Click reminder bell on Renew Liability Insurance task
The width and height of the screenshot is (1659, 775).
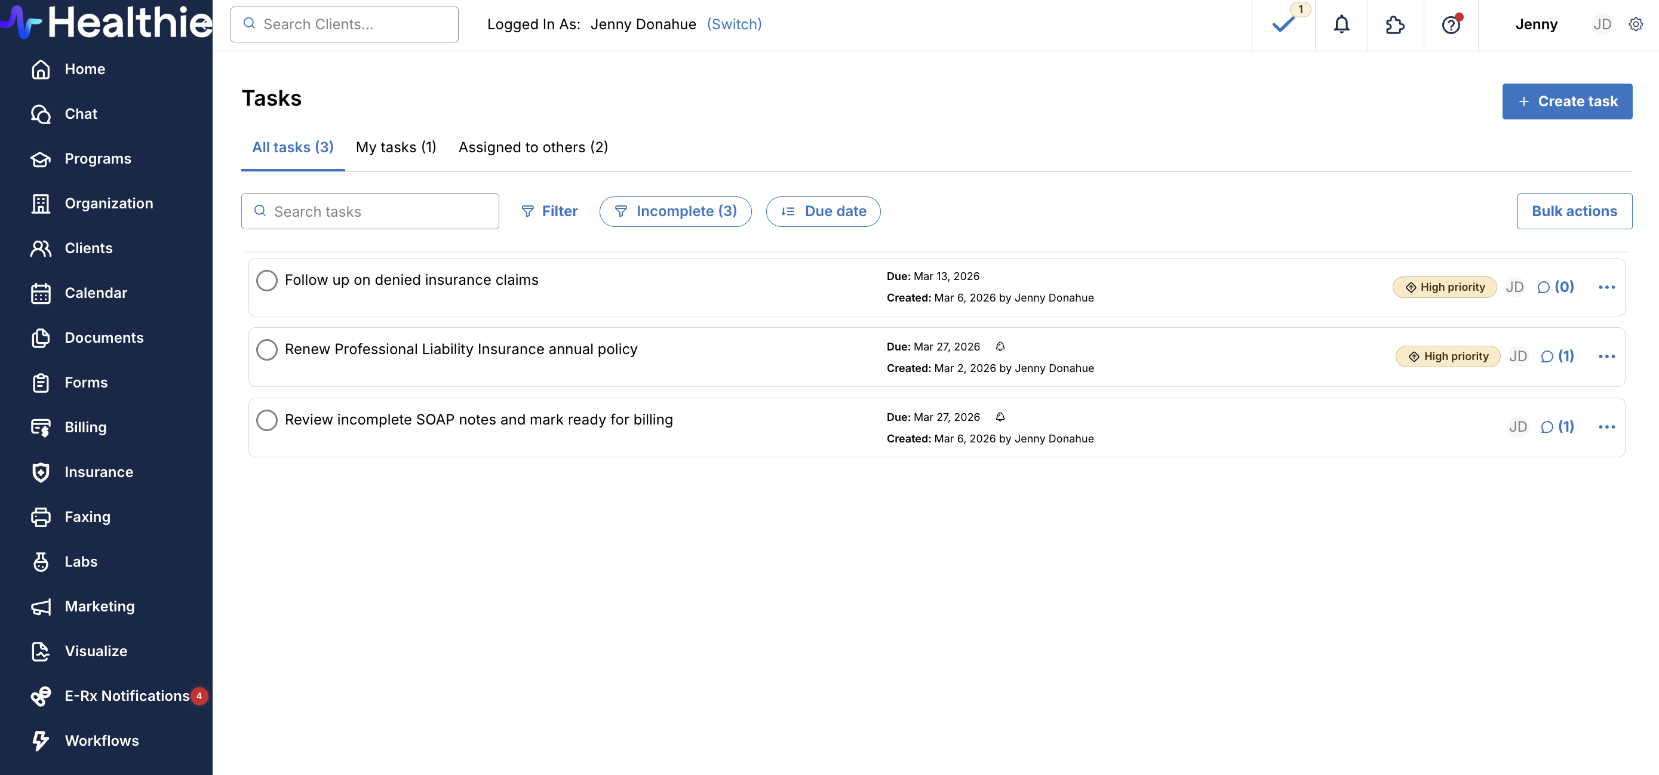1000,346
